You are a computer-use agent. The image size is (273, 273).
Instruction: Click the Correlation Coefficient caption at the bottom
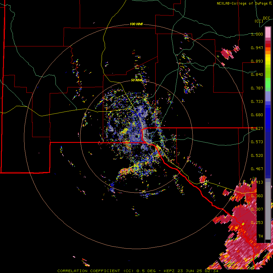tap(138, 271)
